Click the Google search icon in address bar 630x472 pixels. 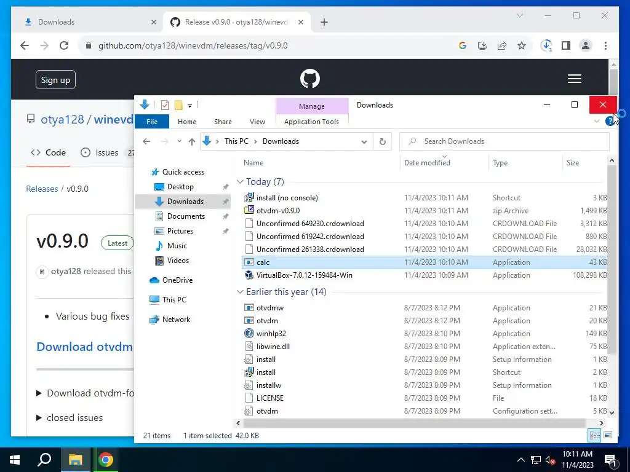(463, 45)
